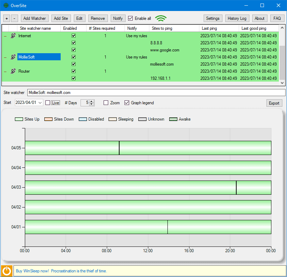Increase the number of Days
287x277 pixels.
pos(92,101)
